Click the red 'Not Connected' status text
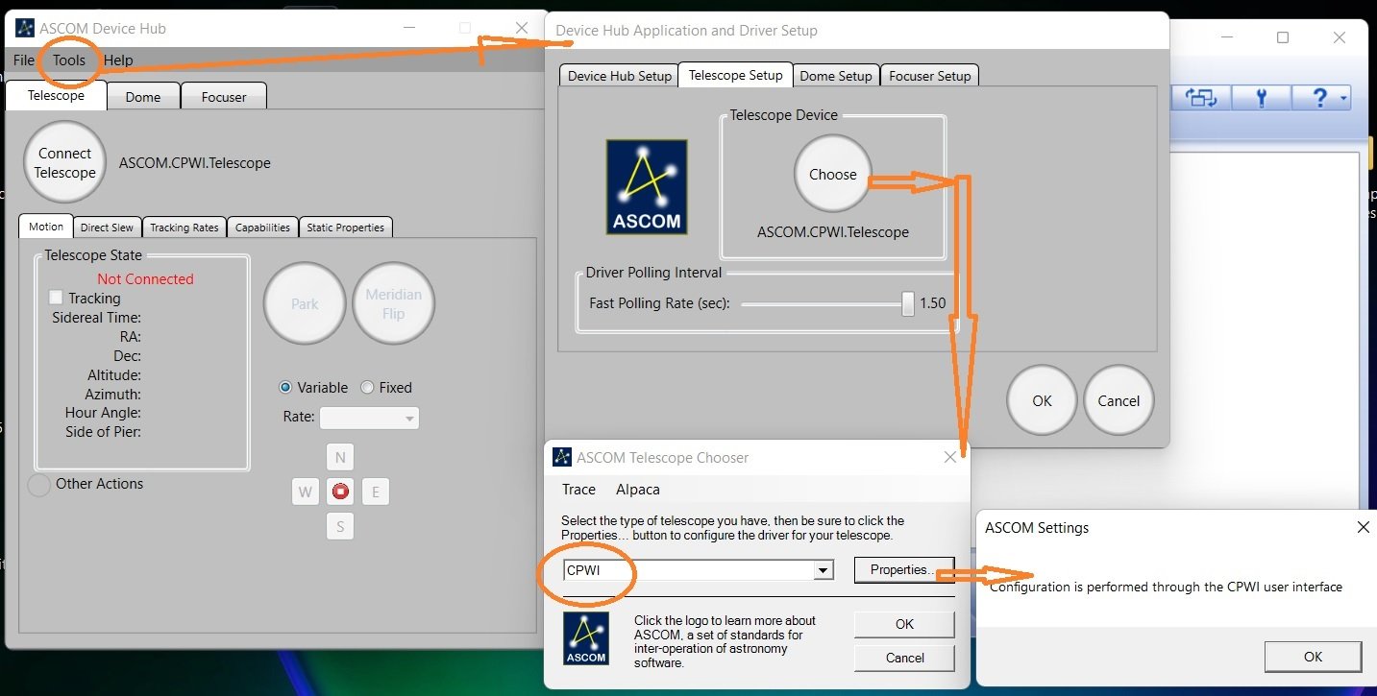The width and height of the screenshot is (1377, 696). coord(145,279)
